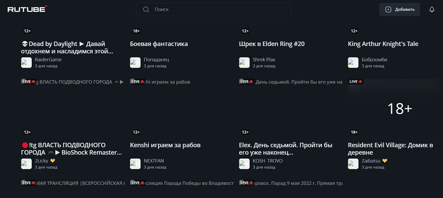Open notifications bell icon
This screenshot has width=443, height=198.
pos(432,10)
